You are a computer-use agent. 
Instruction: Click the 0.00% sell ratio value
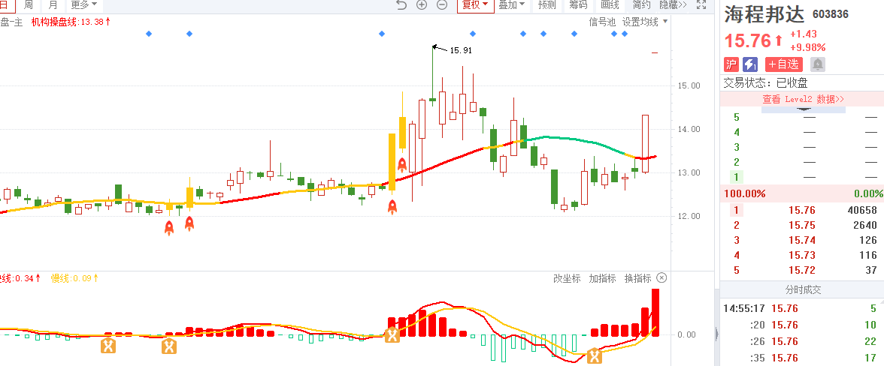(x=868, y=194)
